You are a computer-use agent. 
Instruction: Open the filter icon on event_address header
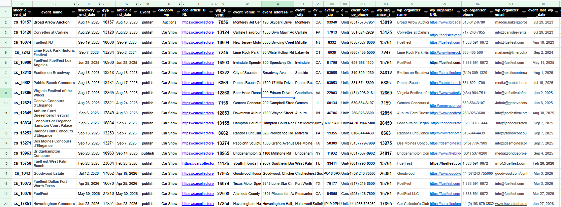291,12
